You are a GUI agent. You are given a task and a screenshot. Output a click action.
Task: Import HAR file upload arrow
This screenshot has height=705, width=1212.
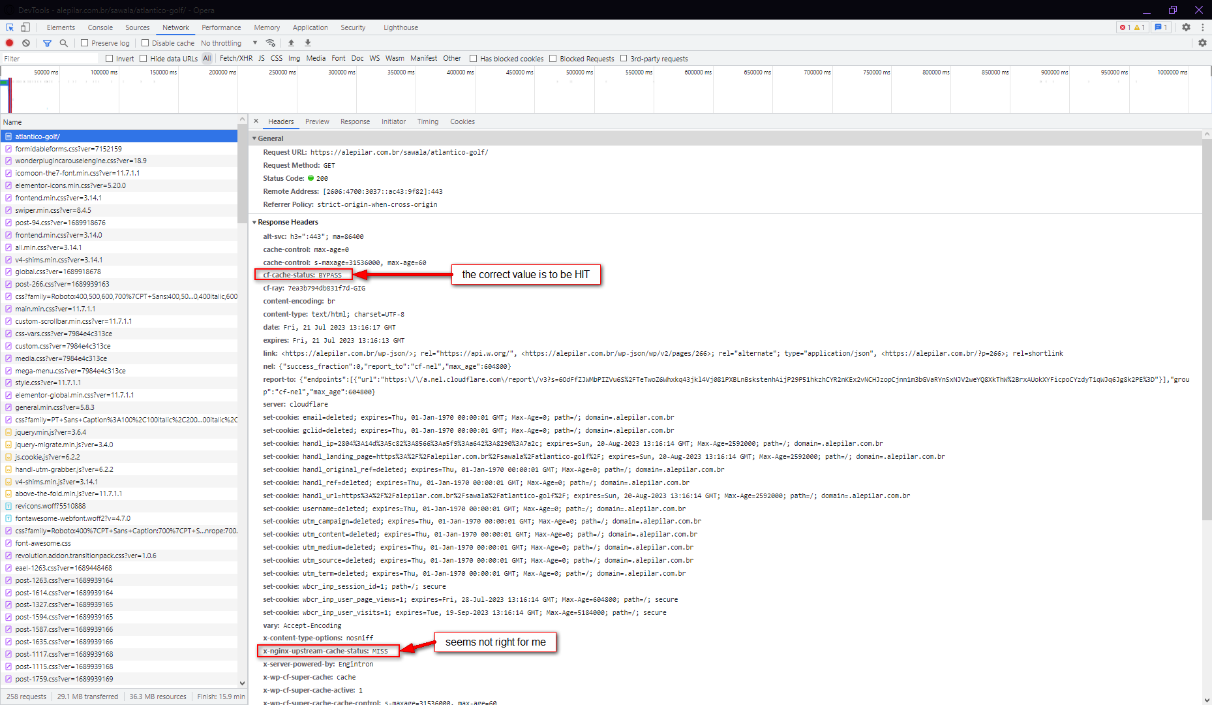(291, 43)
